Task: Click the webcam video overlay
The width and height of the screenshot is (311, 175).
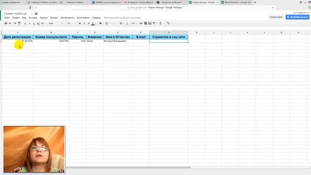Action: tap(34, 149)
